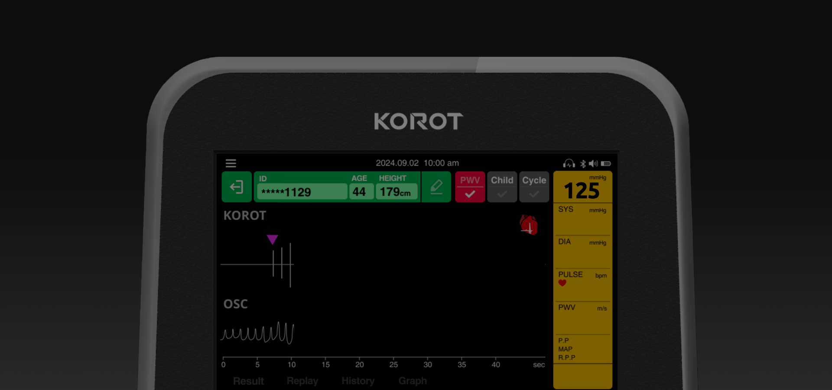Tap the sec unit label on axis
Image resolution: width=832 pixels, height=390 pixels.
pyautogui.click(x=539, y=365)
